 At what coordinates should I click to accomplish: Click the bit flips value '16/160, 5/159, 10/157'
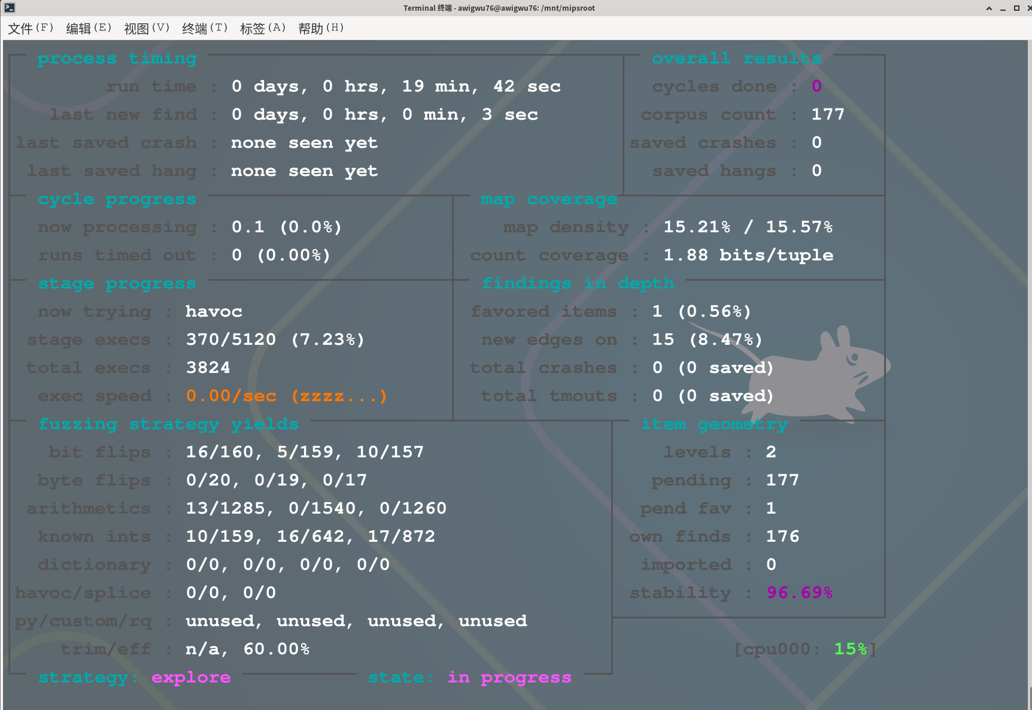coord(305,452)
